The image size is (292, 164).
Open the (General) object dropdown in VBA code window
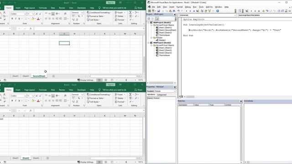(x=235, y=15)
